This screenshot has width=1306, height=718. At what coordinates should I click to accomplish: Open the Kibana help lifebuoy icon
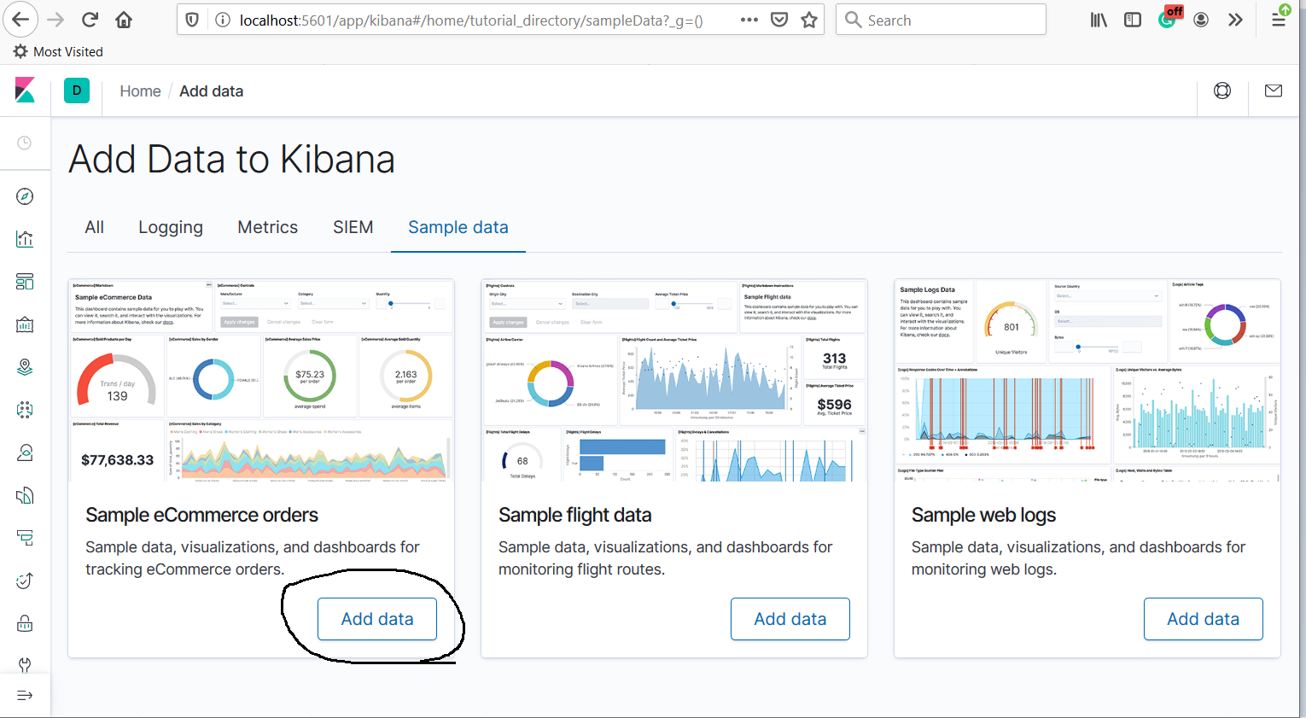coord(1222,90)
